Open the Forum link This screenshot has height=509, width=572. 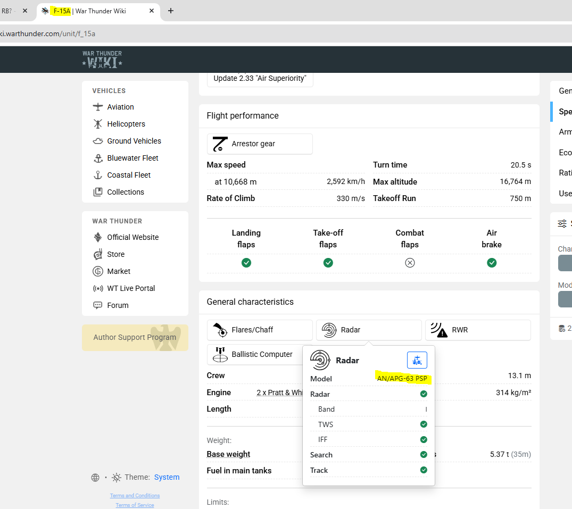[118, 305]
